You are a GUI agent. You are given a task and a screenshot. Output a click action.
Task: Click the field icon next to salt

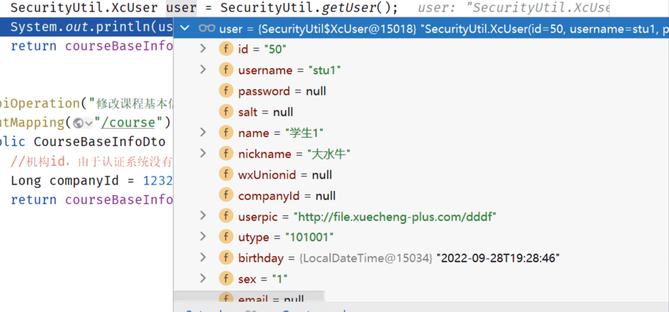pyautogui.click(x=226, y=112)
